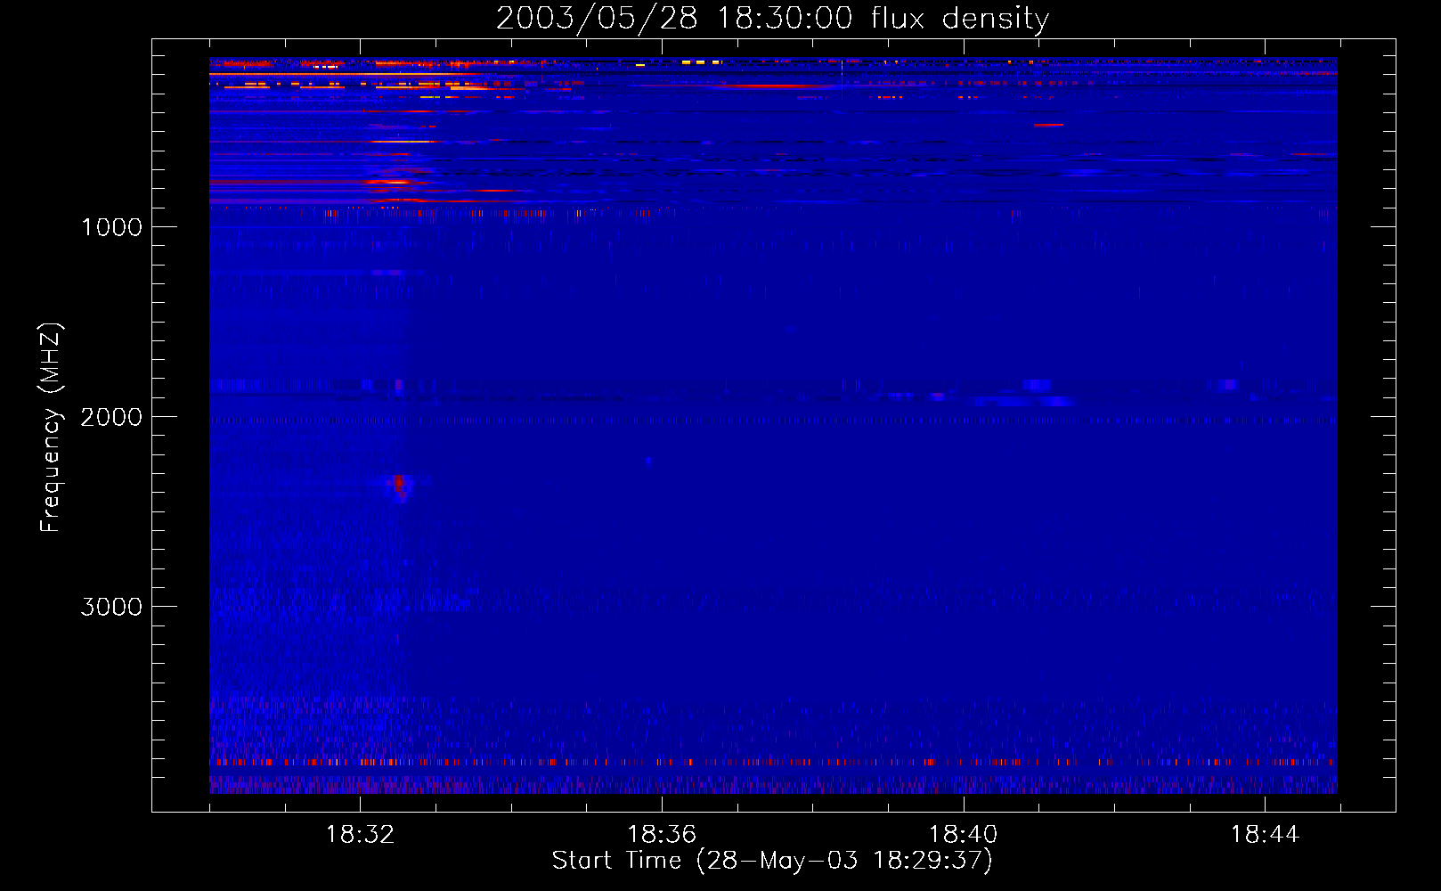Click the 18:40 time tick label

963,835
